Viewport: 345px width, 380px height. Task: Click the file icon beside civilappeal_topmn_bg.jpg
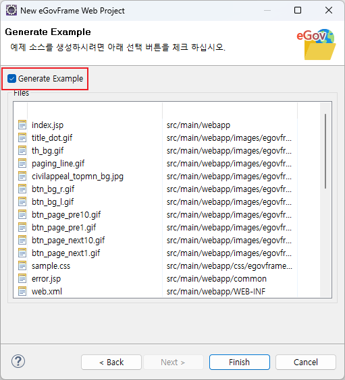22,176
